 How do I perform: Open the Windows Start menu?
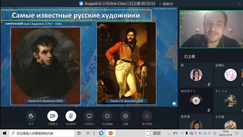point(5,133)
